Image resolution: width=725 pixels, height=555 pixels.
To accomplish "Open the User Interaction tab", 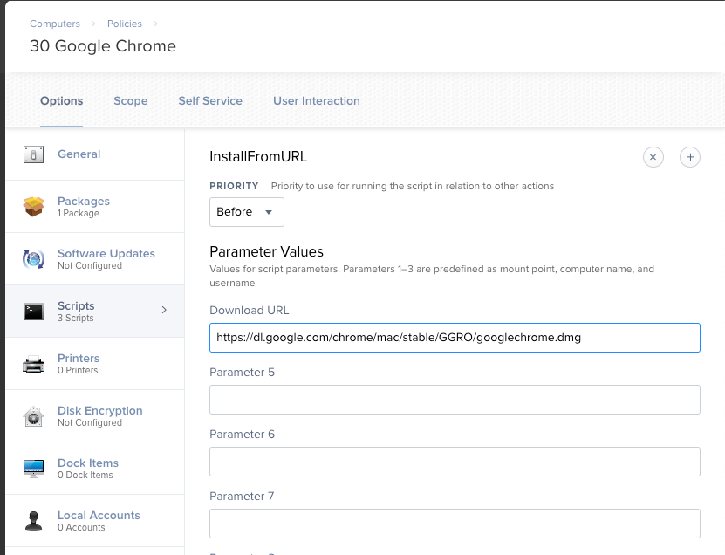I will (x=317, y=101).
